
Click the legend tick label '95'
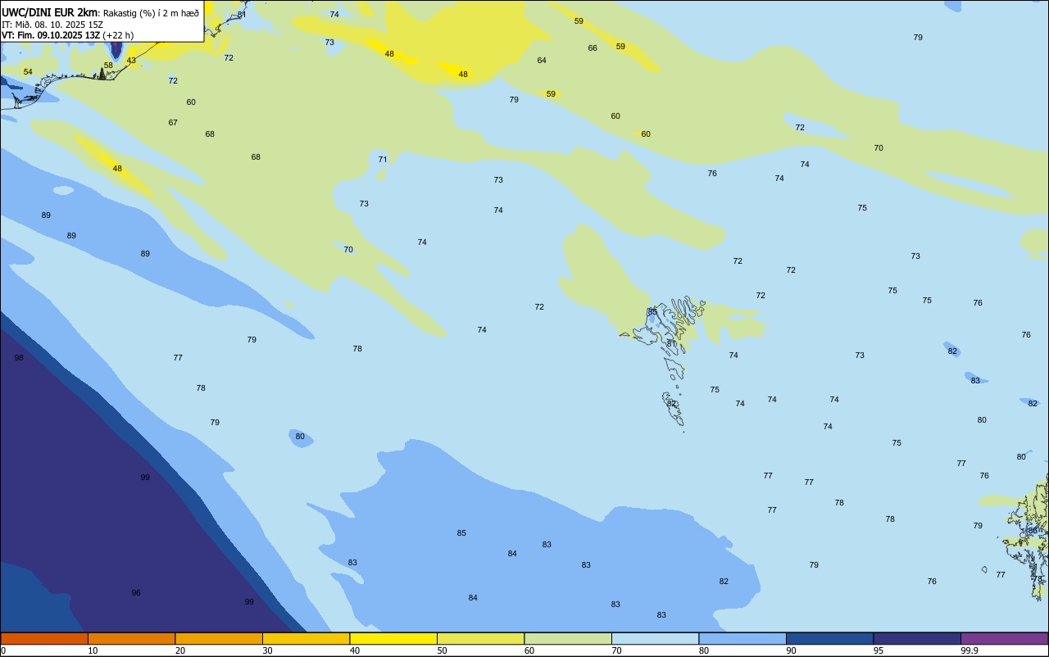(x=879, y=650)
